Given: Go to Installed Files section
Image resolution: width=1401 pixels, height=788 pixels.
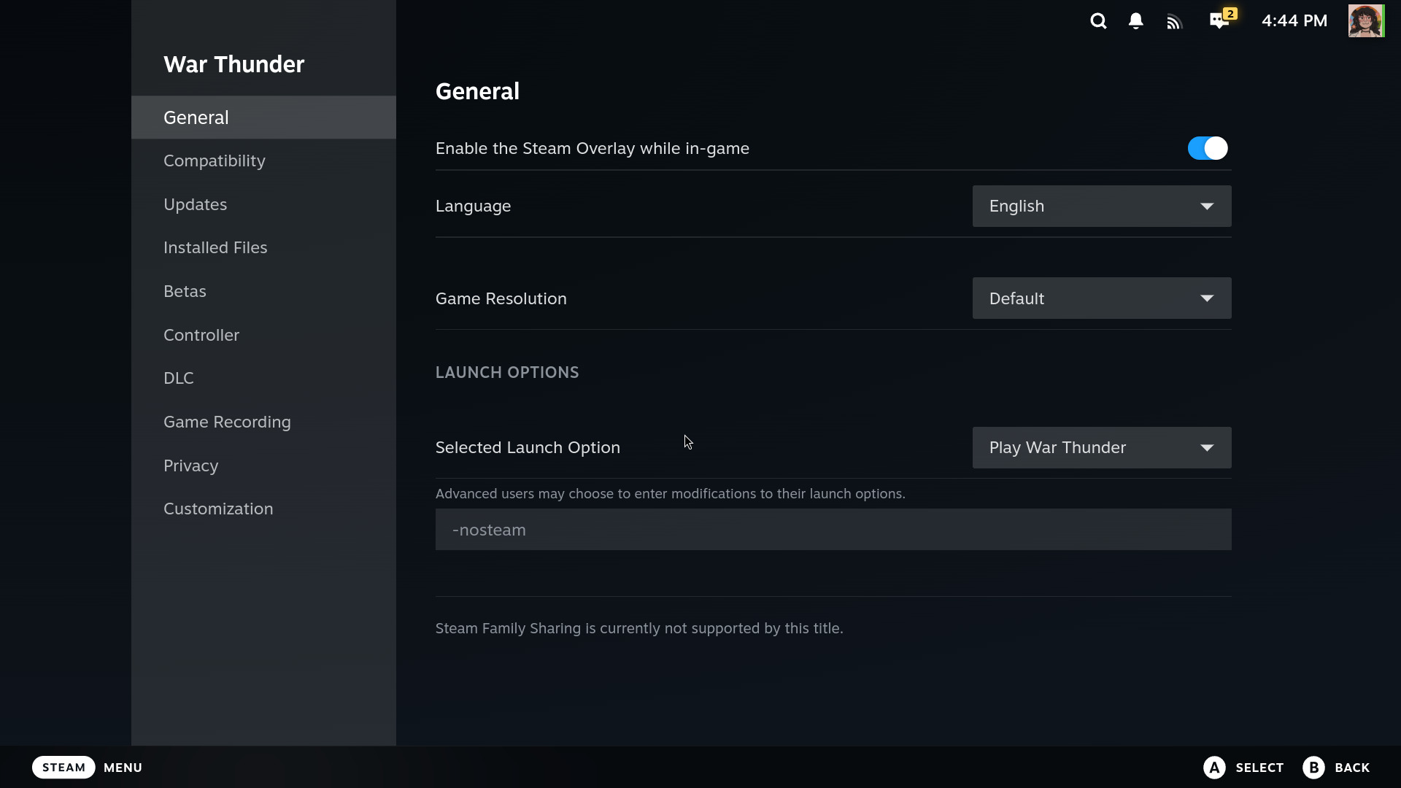Looking at the screenshot, I should 215,247.
